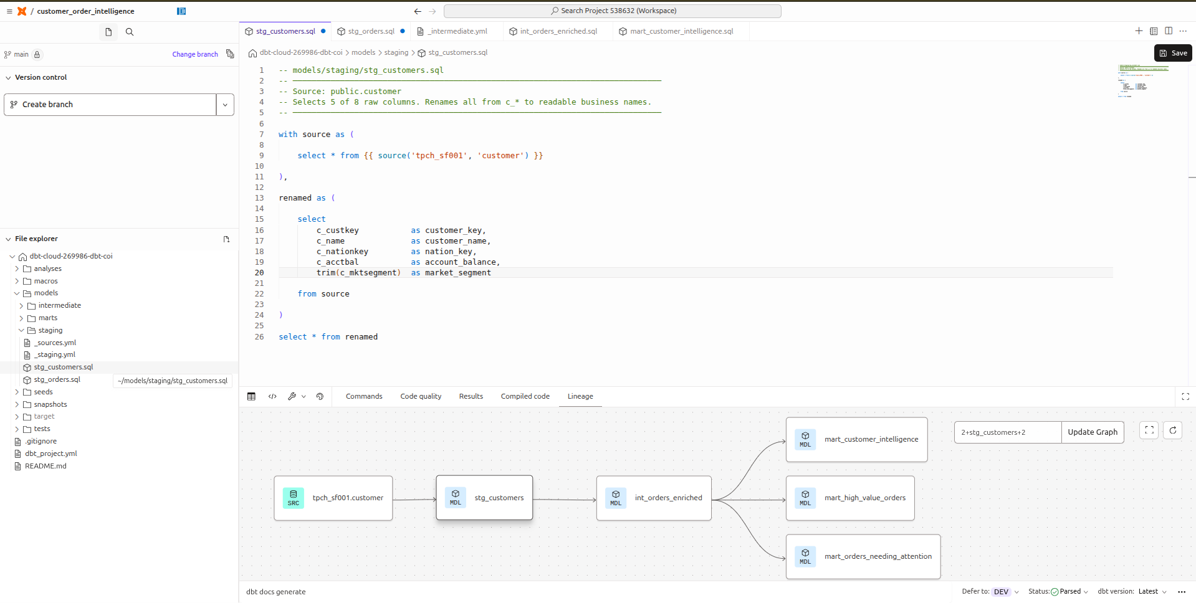Open the status bar ellipsis menu
The image size is (1196, 603).
pyautogui.click(x=1182, y=592)
